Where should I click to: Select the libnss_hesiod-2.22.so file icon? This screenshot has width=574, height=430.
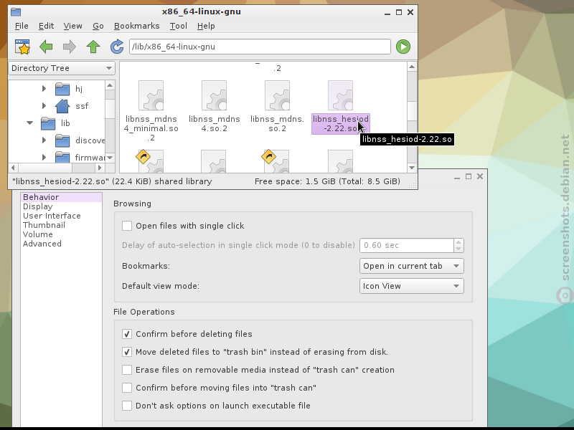tap(340, 95)
